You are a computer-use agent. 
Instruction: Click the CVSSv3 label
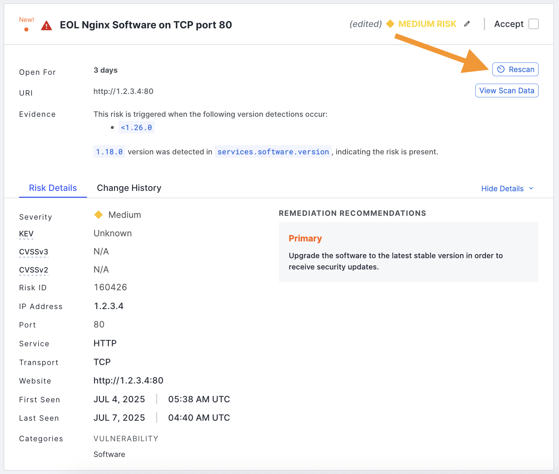[34, 252]
